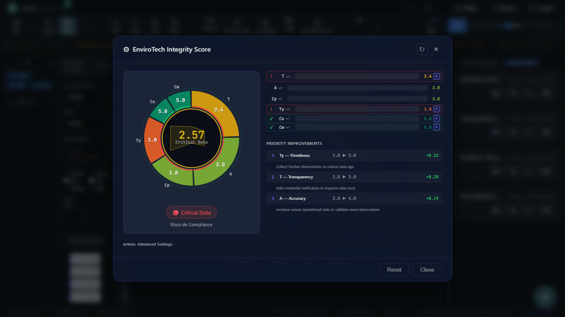Select the yellow T segment of the donut
The image size is (565, 317).
pos(219,109)
